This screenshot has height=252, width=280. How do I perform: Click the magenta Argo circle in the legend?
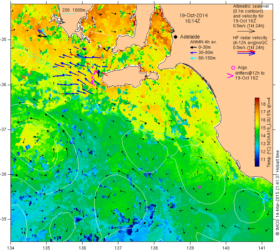[x=233, y=68]
